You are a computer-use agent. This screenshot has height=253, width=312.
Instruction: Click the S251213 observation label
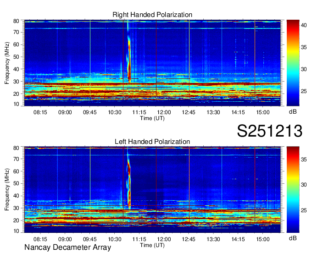pyautogui.click(x=269, y=131)
